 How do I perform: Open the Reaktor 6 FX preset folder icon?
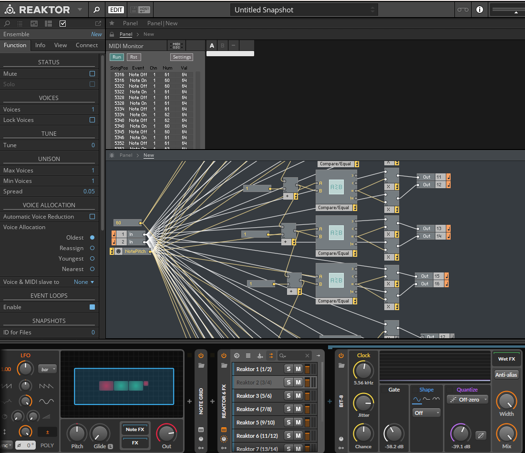pyautogui.click(x=224, y=366)
